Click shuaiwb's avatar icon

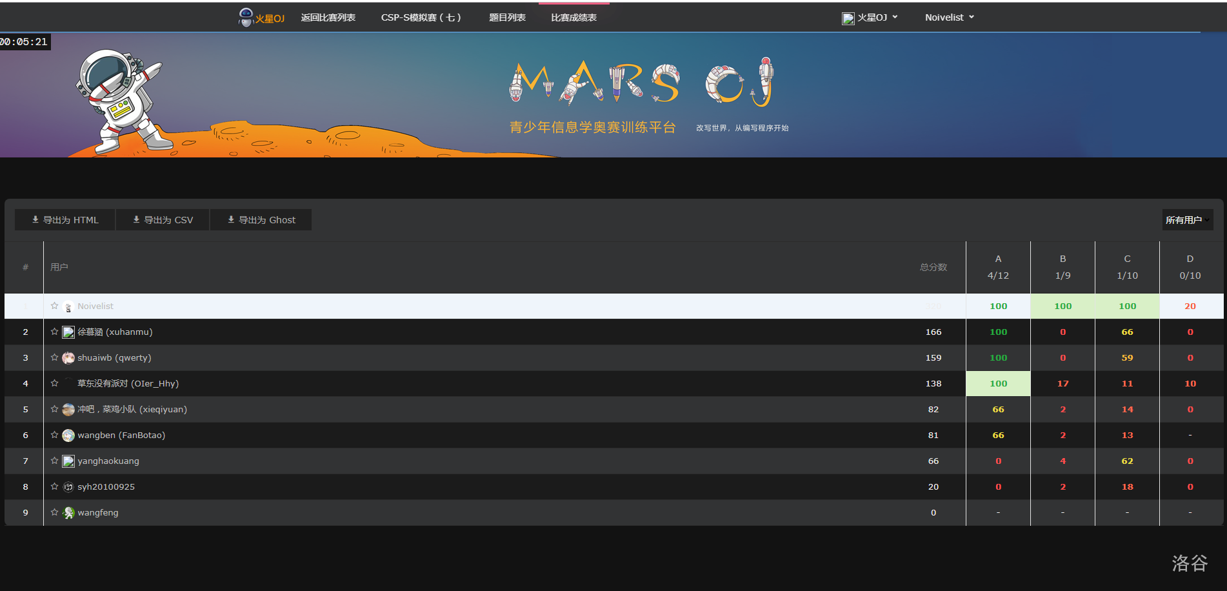[68, 358]
